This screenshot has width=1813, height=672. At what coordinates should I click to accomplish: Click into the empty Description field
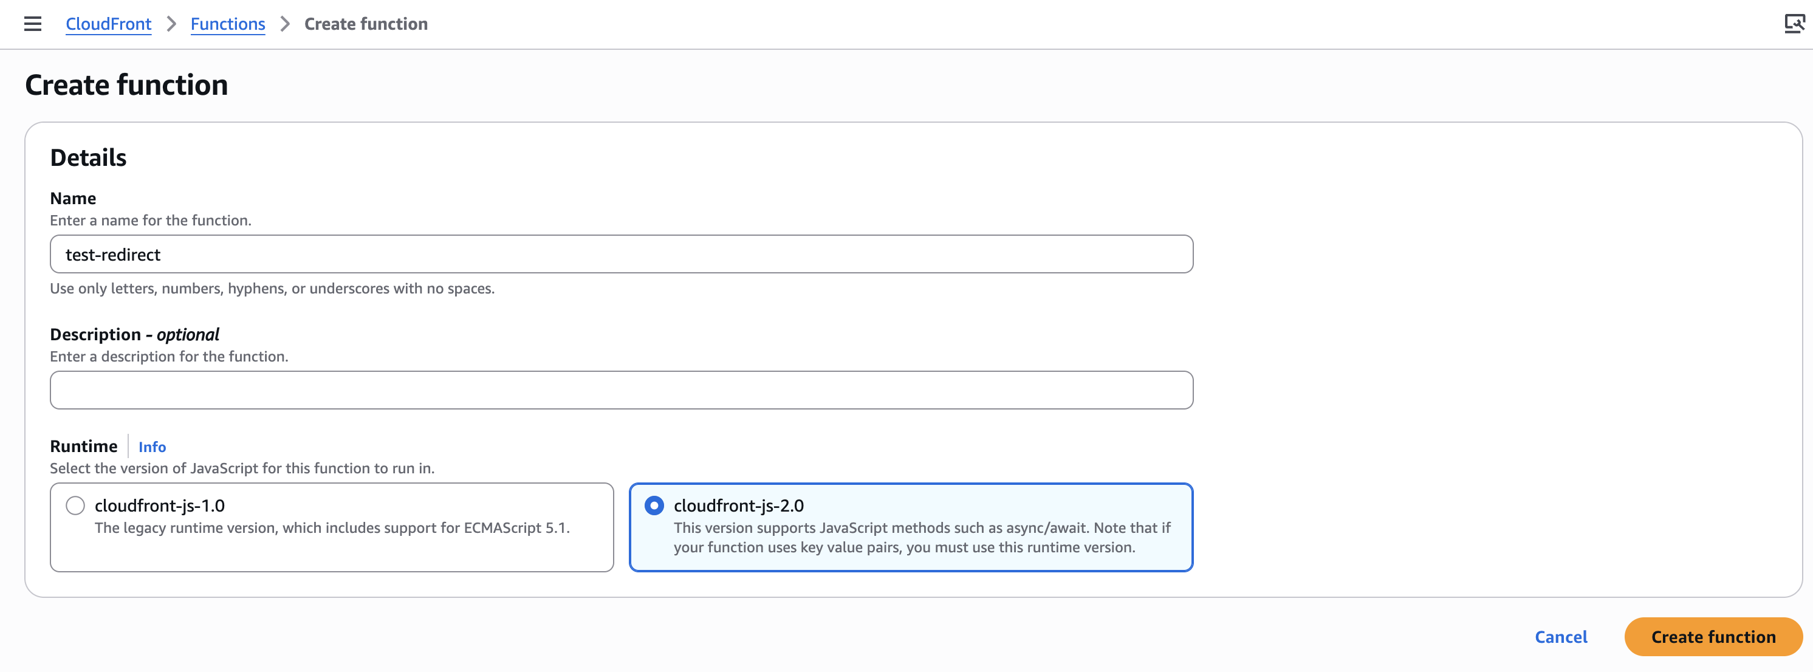tap(621, 390)
